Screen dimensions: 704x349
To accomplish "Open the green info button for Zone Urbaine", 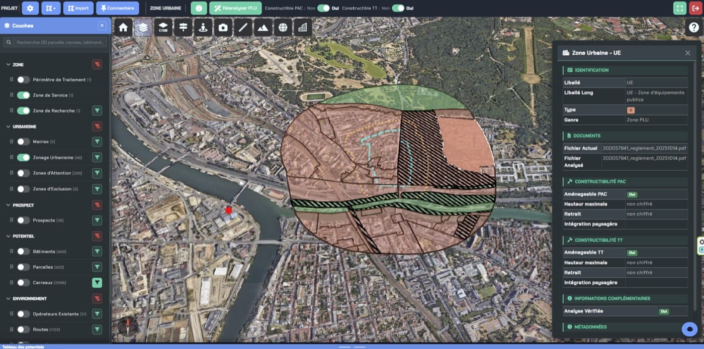I will coord(199,8).
